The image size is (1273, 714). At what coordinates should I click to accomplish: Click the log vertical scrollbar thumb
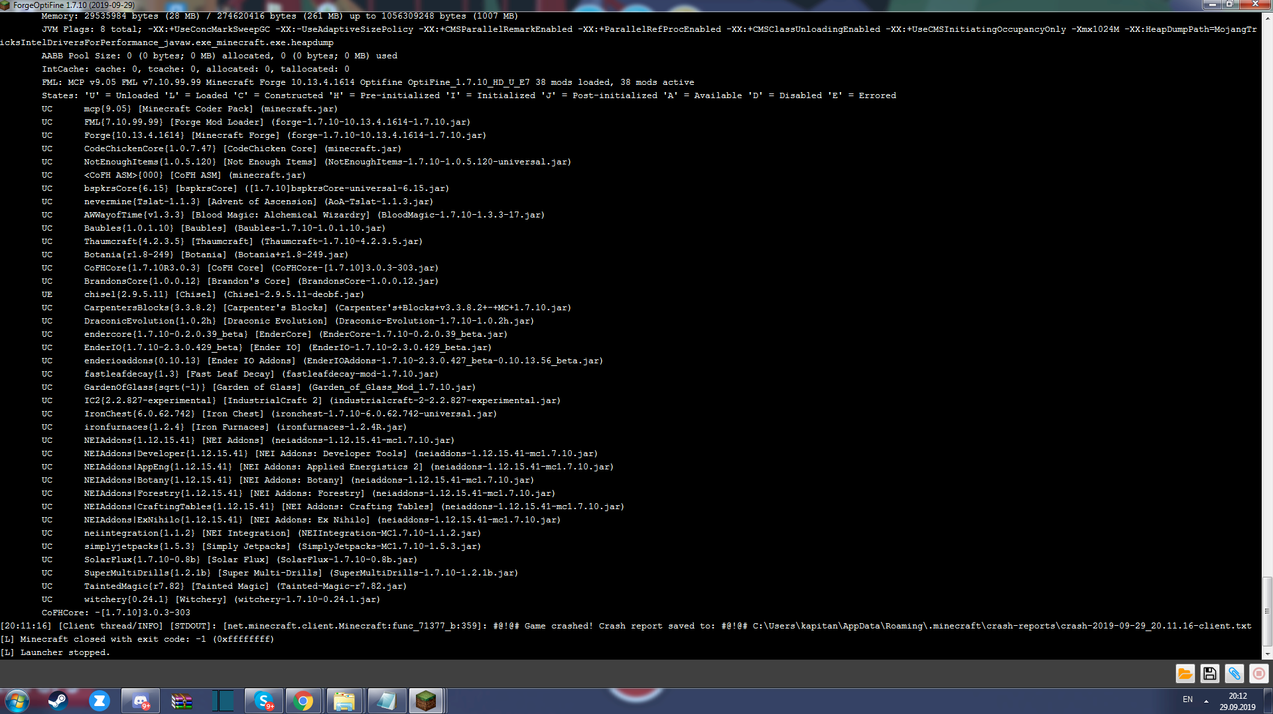[1267, 611]
